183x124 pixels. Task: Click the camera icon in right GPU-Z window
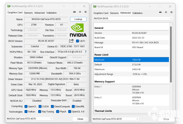160,12
